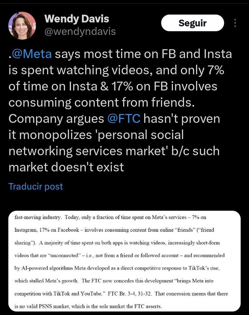
Task: Click 'Company argues' in the post text
Action: pos(56,119)
